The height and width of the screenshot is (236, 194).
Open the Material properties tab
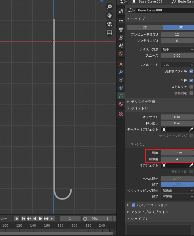click(x=121, y=104)
